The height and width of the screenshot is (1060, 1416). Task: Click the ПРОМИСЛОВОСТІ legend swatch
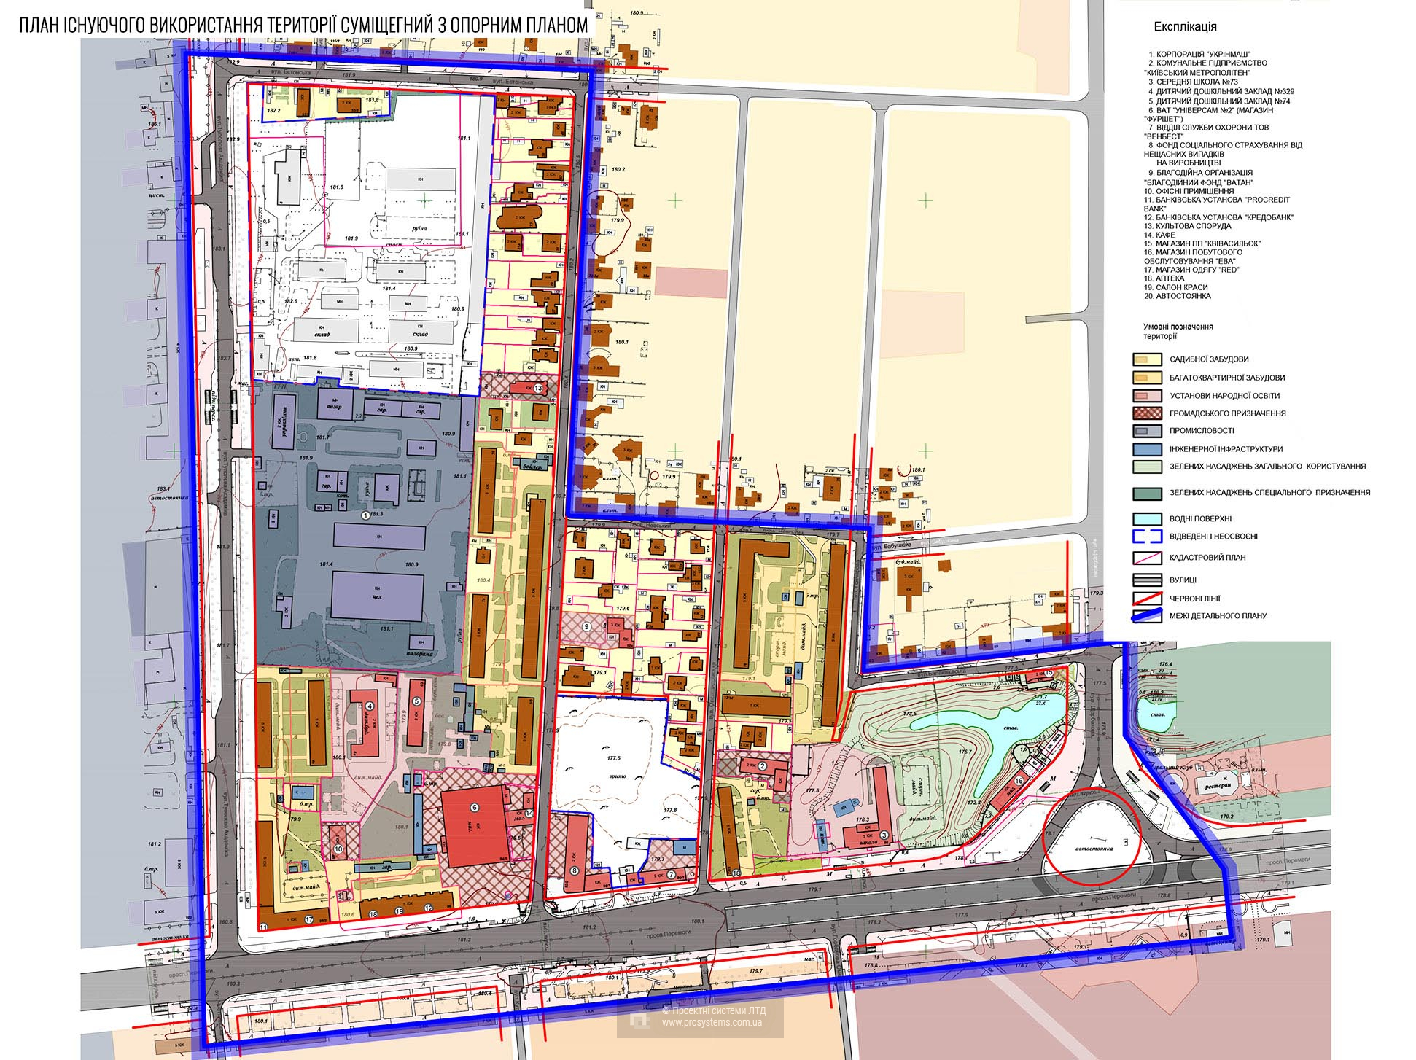(1147, 431)
